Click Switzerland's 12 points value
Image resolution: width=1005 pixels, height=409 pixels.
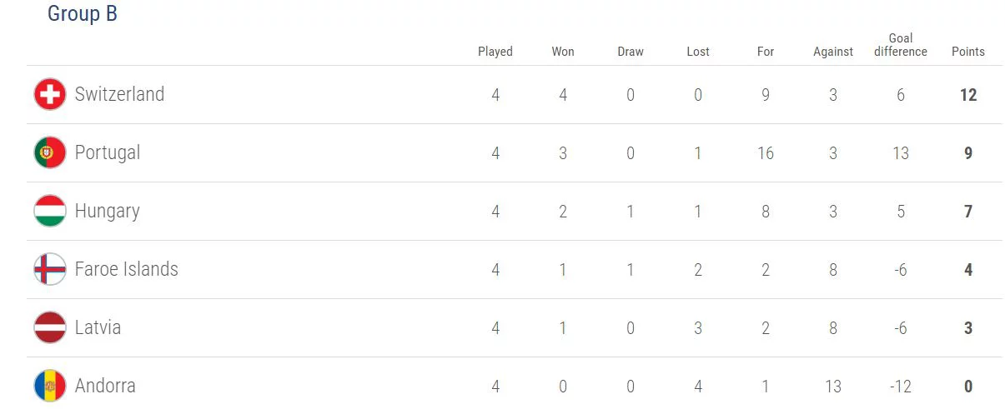click(967, 95)
